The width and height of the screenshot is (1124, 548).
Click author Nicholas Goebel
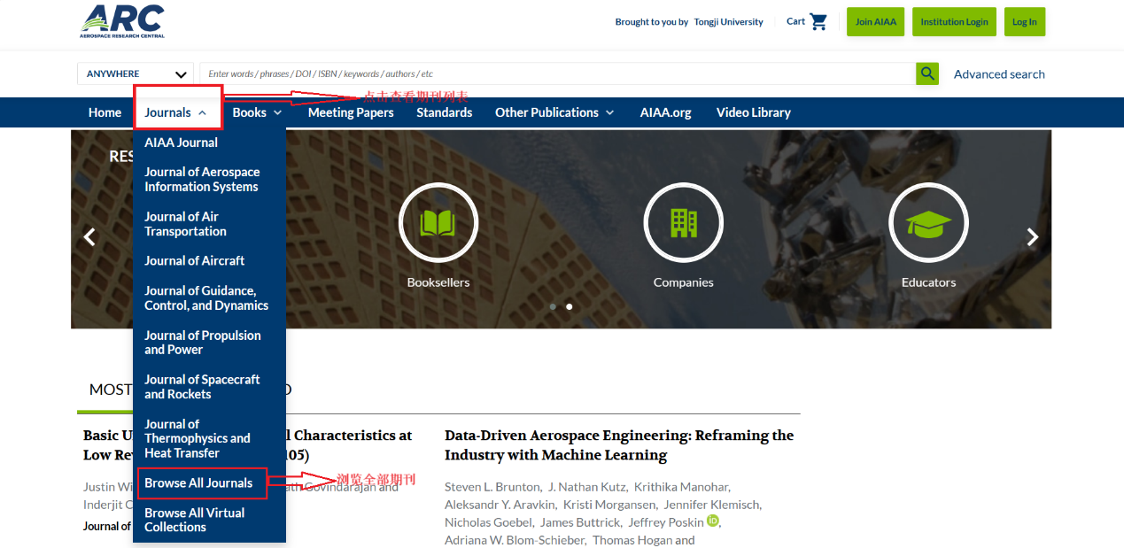pyautogui.click(x=488, y=522)
